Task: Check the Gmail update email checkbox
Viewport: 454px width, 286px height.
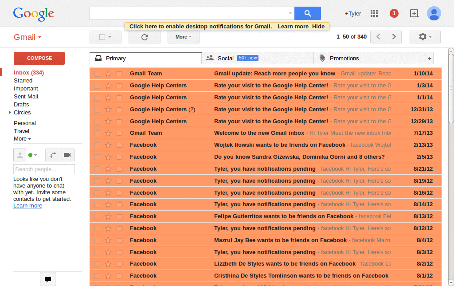Action: click(x=97, y=74)
